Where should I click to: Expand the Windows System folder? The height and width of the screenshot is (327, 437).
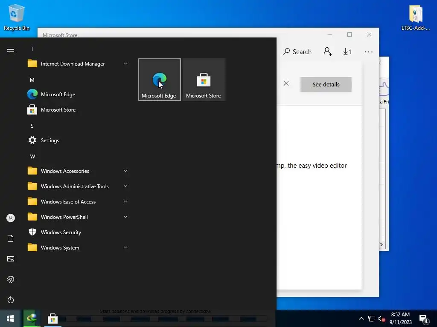click(x=78, y=247)
